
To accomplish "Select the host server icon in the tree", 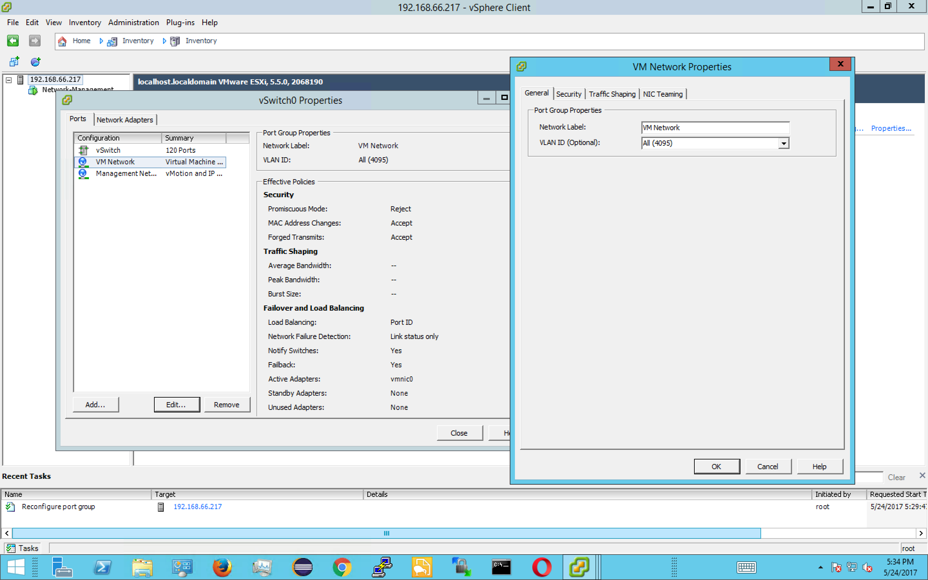I will click(21, 80).
